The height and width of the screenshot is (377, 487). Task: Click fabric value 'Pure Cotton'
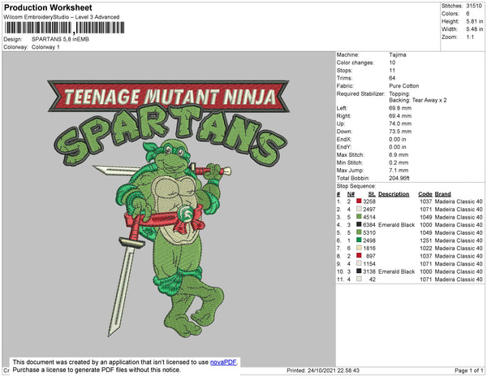coord(403,86)
